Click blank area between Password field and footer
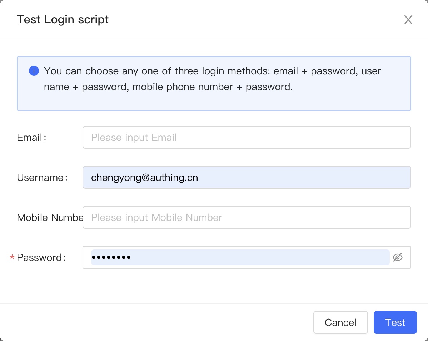This screenshot has width=428, height=341. tap(214, 286)
